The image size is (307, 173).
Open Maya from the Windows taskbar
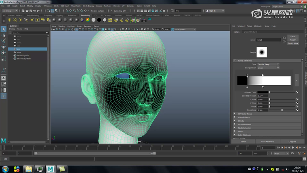[50, 169]
